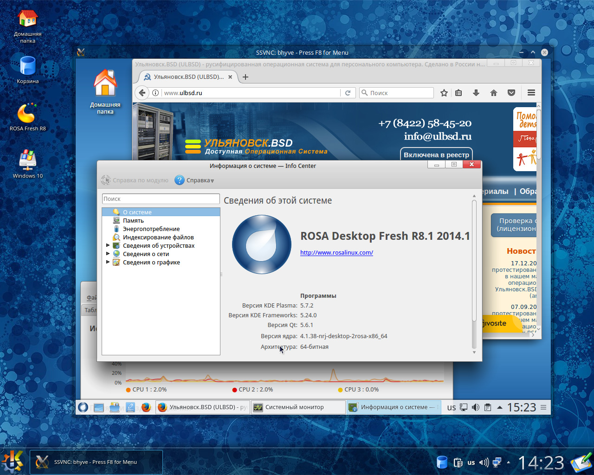This screenshot has width=594, height=475.
Task: Open the ROSA application launcher in the inner panel
Action: click(83, 407)
